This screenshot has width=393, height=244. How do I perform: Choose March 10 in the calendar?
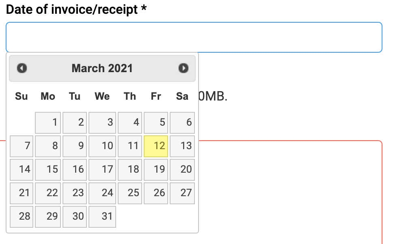(x=102, y=146)
